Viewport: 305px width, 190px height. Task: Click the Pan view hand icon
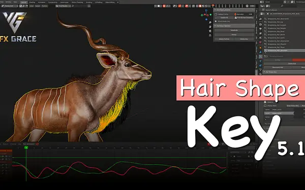(x=210, y=27)
